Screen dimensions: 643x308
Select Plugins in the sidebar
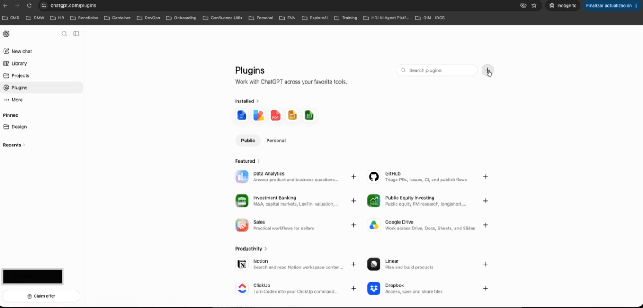pos(41,88)
